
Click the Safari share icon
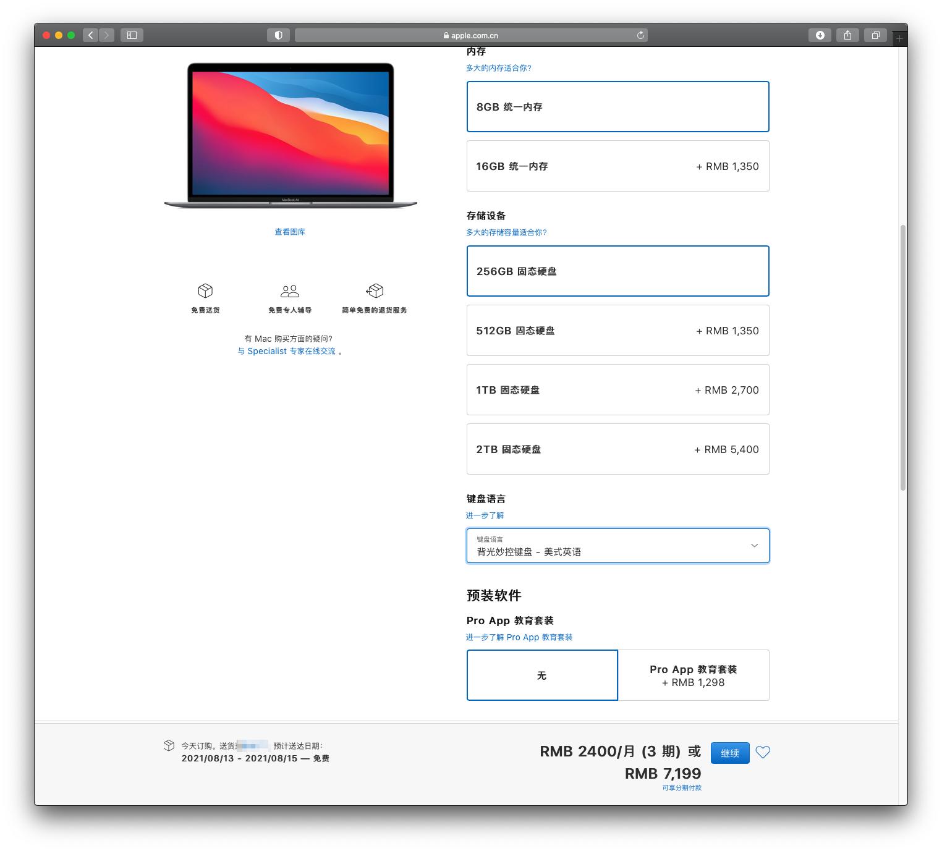[x=847, y=35]
